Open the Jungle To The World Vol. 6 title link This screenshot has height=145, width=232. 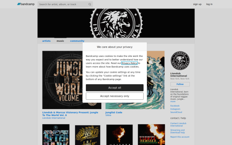[x=70, y=114]
